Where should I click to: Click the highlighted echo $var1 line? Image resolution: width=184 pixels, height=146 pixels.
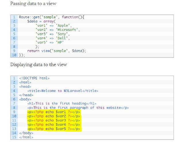coord(54,112)
